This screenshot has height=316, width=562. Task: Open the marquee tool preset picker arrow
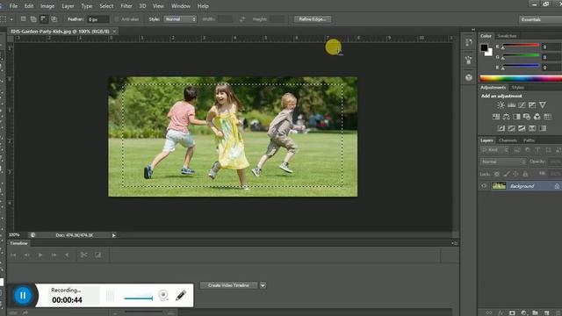(x=11, y=19)
